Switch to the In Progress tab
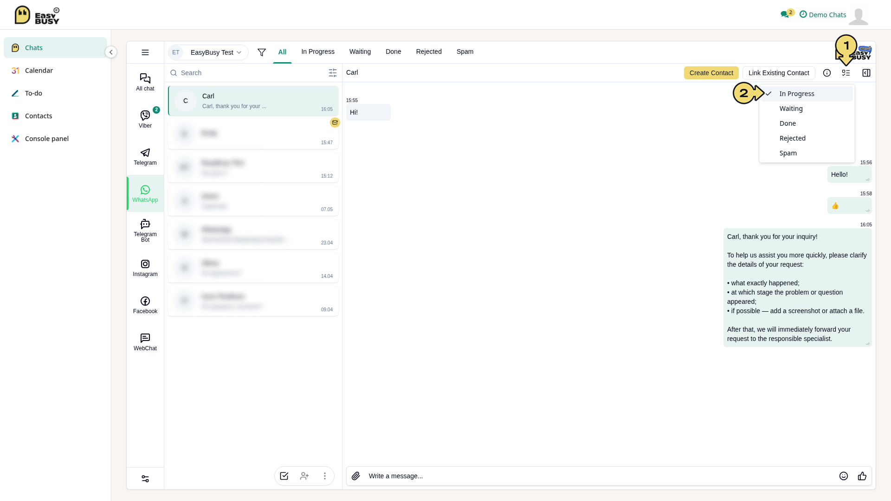 [x=318, y=51]
